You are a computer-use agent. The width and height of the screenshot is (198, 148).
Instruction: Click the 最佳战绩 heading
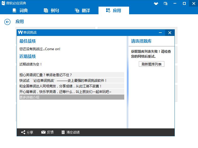pos(28,41)
